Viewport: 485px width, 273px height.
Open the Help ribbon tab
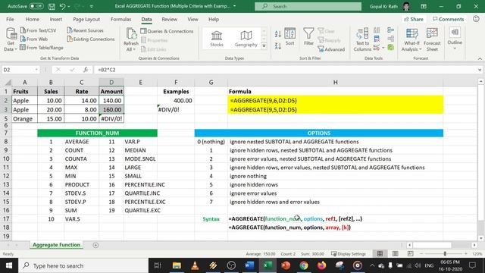pyautogui.click(x=214, y=19)
